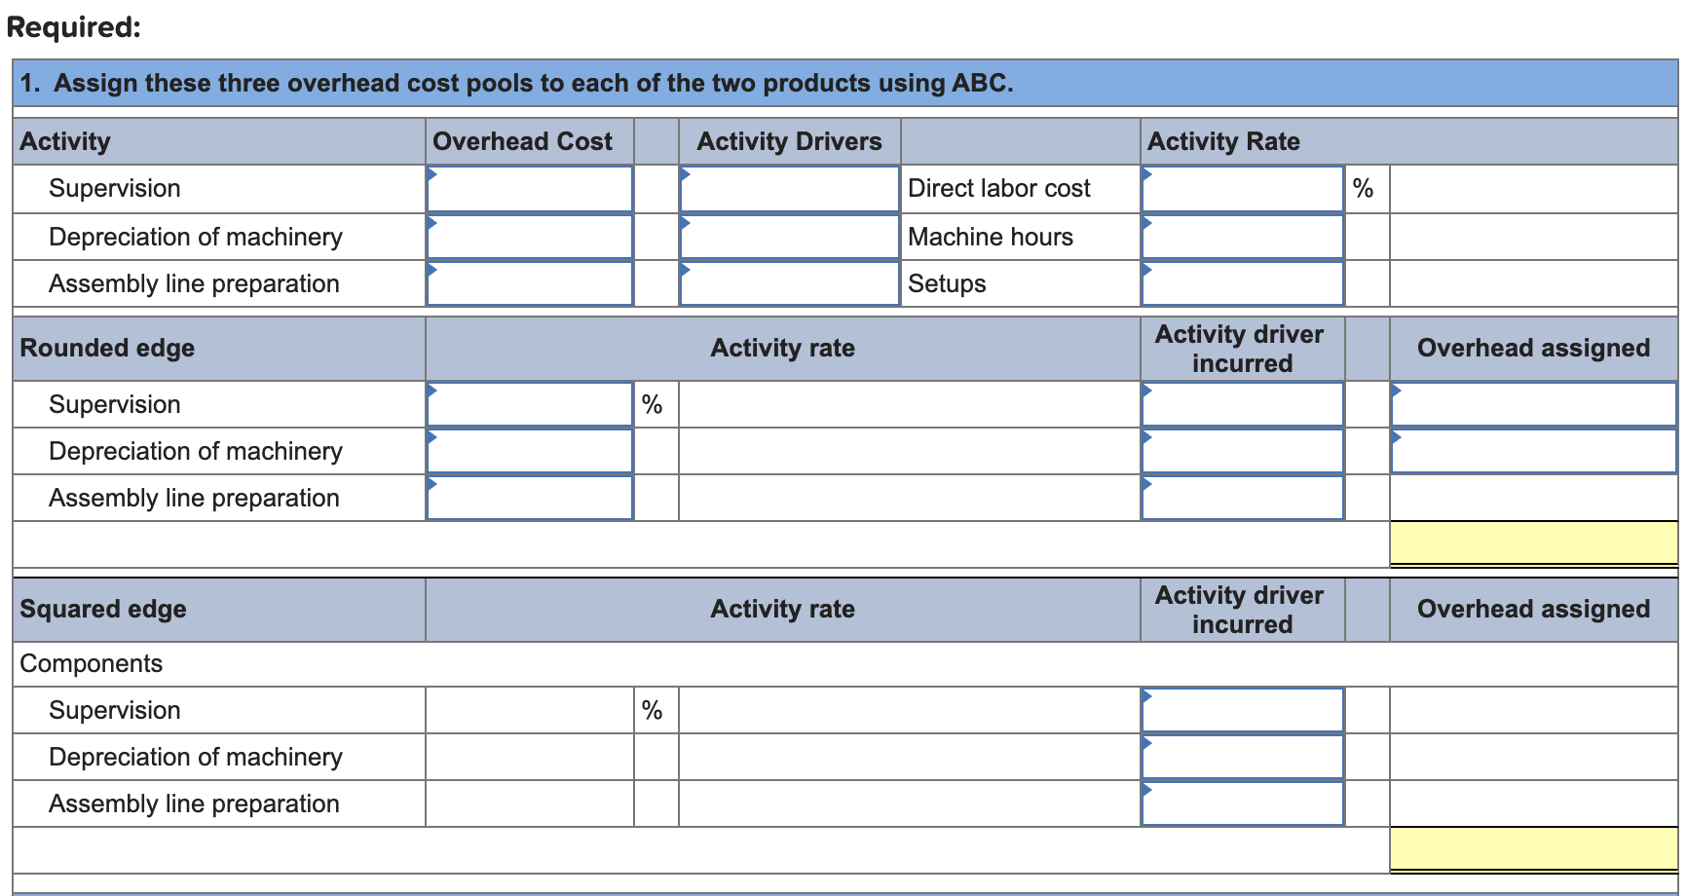Image resolution: width=1687 pixels, height=896 pixels.
Task: Click Rounded edge Assembly line activity rate field
Action: (x=530, y=498)
